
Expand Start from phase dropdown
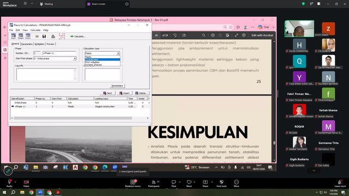pos(75,59)
